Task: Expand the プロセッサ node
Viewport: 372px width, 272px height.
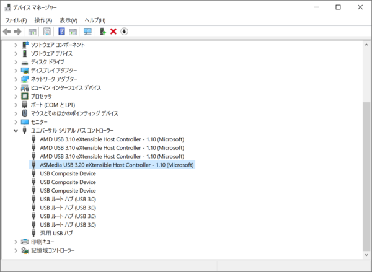Action: click(16, 96)
